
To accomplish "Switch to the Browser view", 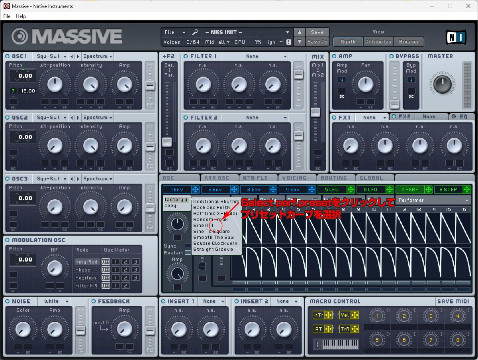I will [409, 41].
